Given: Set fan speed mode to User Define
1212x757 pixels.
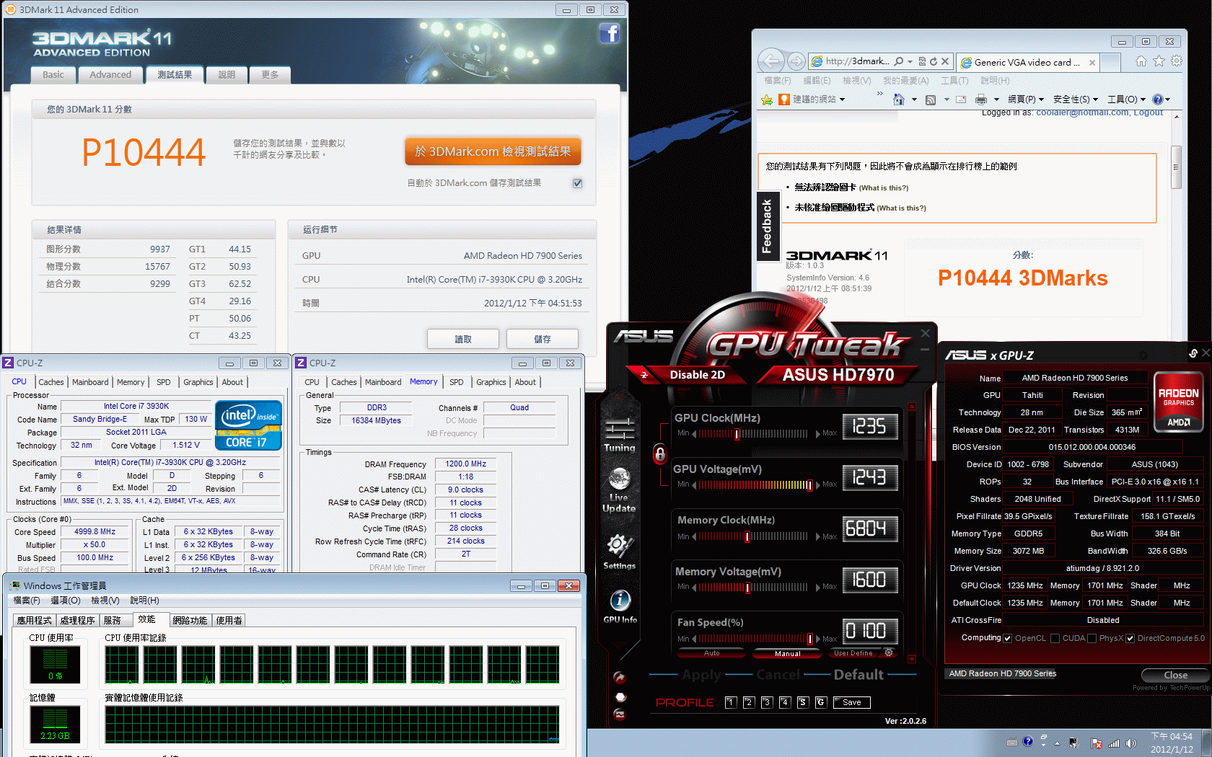Looking at the screenshot, I should point(853,653).
